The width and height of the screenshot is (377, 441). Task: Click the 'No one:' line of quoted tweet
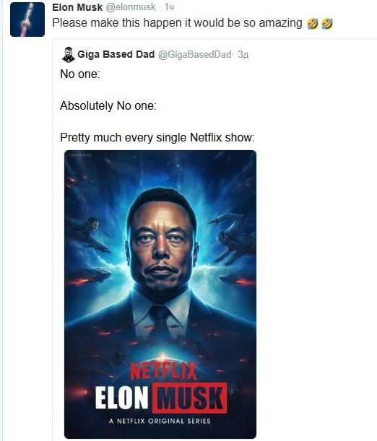coord(80,74)
